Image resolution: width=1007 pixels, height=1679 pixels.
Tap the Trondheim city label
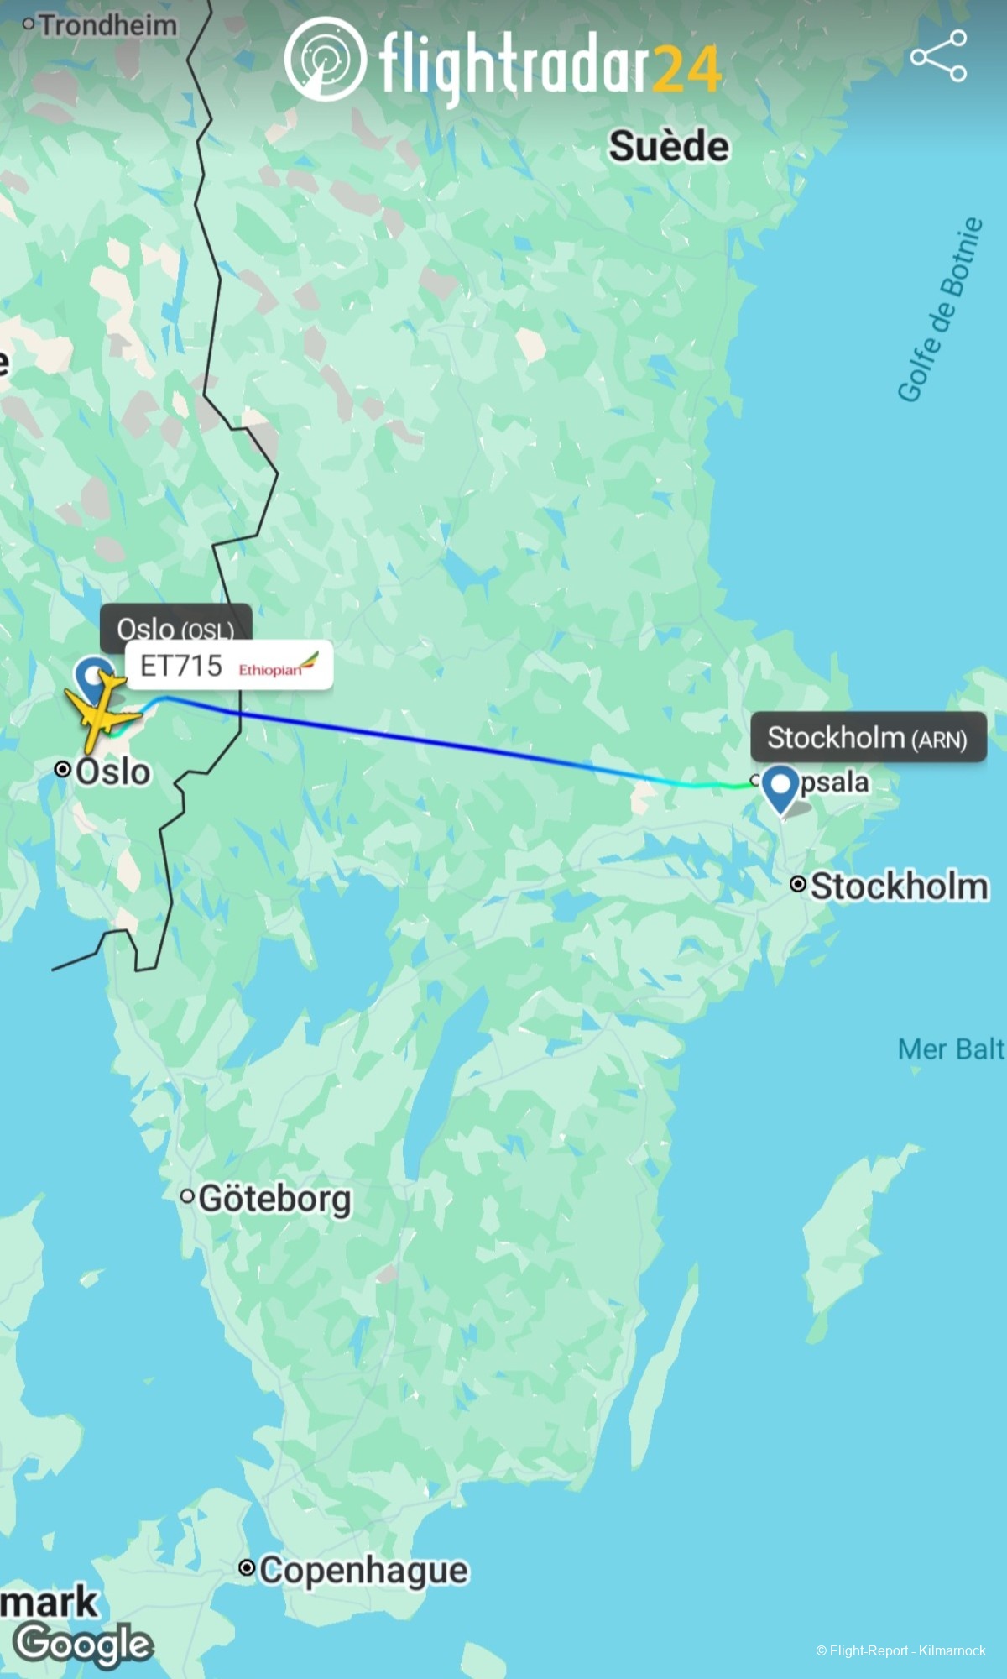(x=108, y=25)
